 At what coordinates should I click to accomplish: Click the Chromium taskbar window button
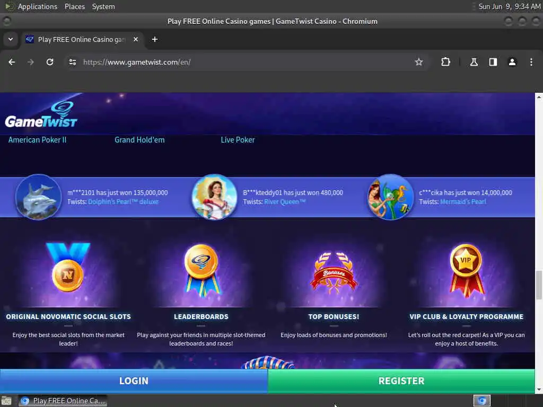63,401
